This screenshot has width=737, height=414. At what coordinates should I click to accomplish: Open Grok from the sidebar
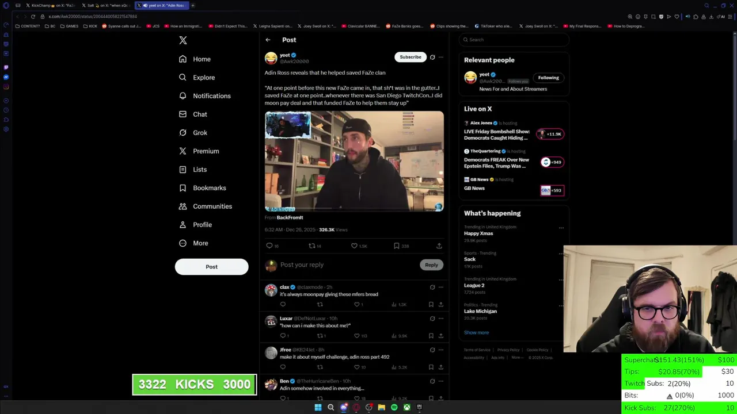click(193, 133)
